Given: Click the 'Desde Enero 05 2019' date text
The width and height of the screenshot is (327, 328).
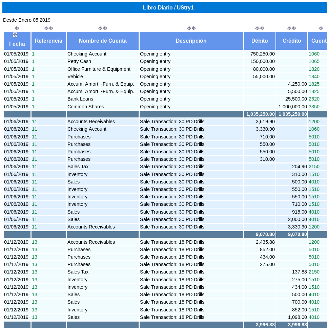Looking at the screenshot, I should pyautogui.click(x=27, y=20).
